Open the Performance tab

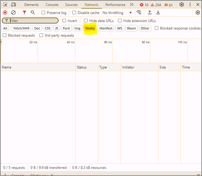(115, 5)
